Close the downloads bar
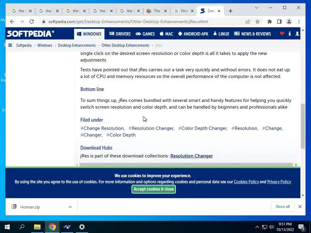 pos(300,207)
